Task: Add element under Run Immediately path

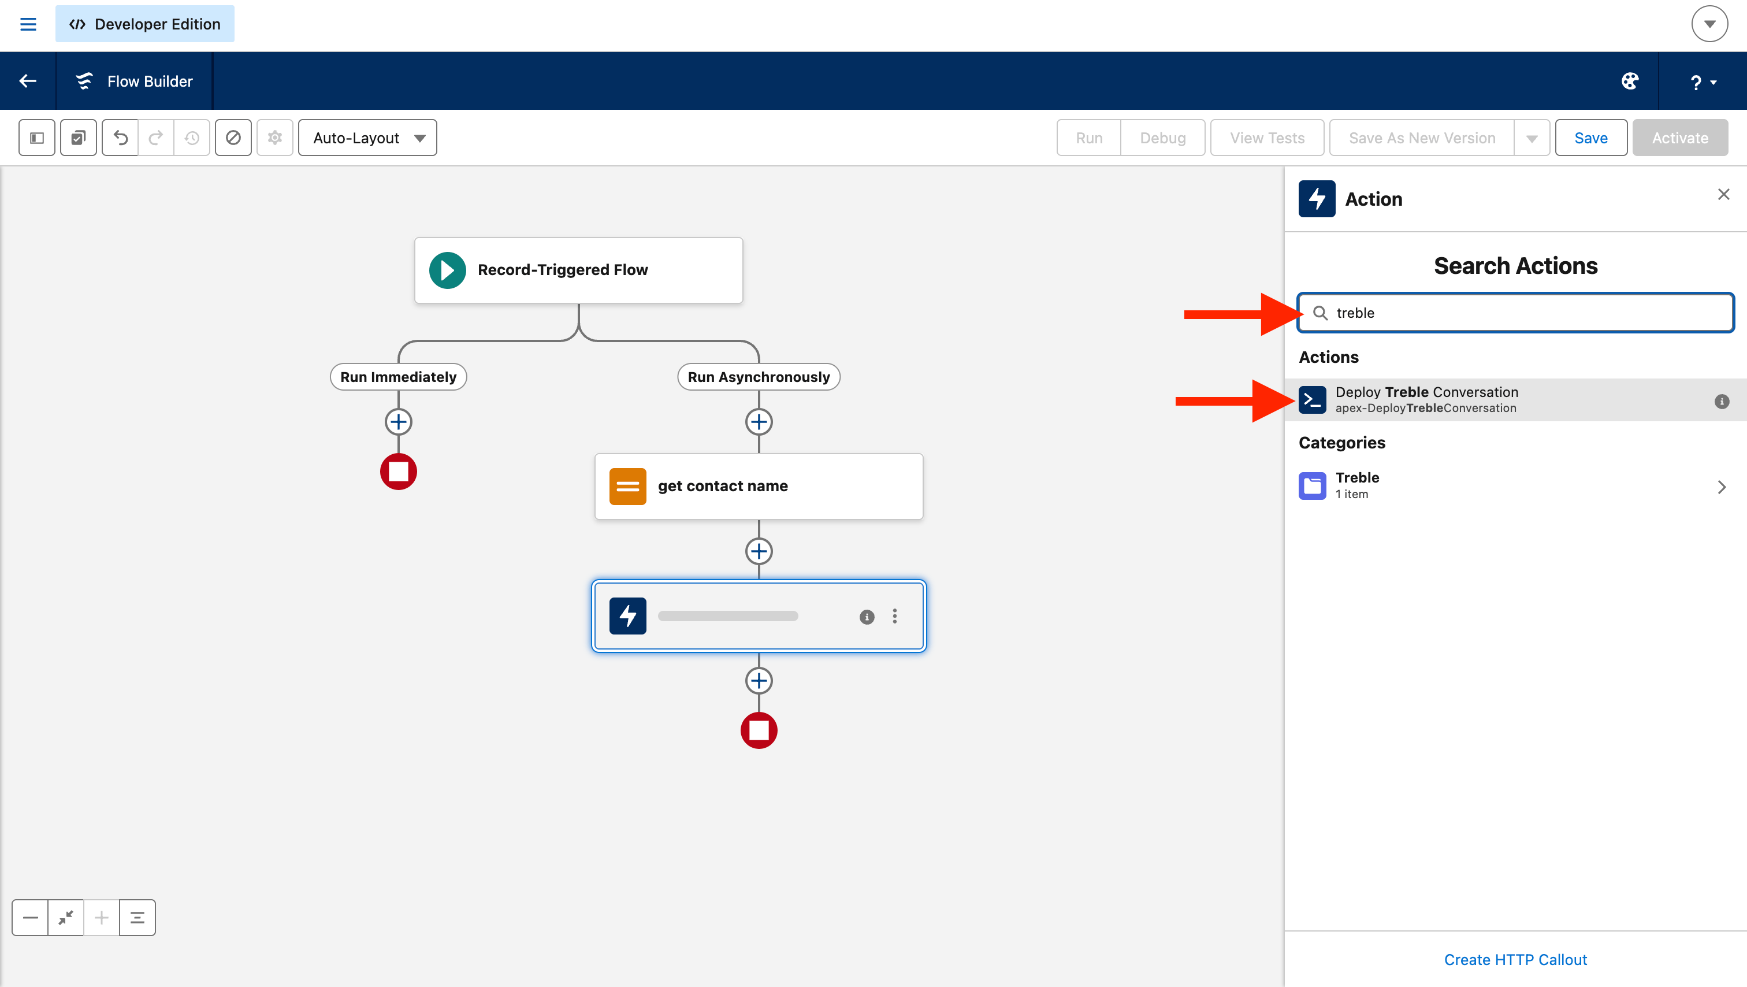Action: (x=398, y=422)
